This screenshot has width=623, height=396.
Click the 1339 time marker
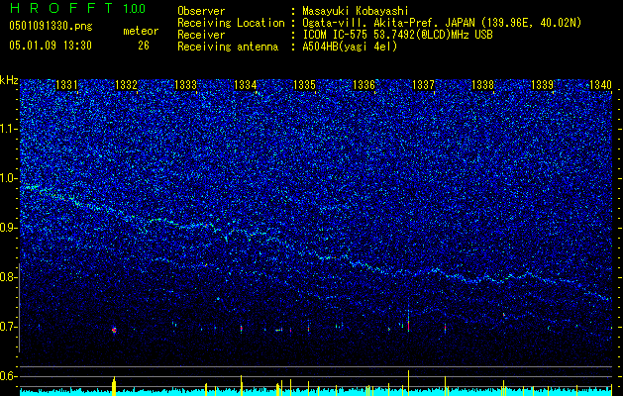[543, 84]
